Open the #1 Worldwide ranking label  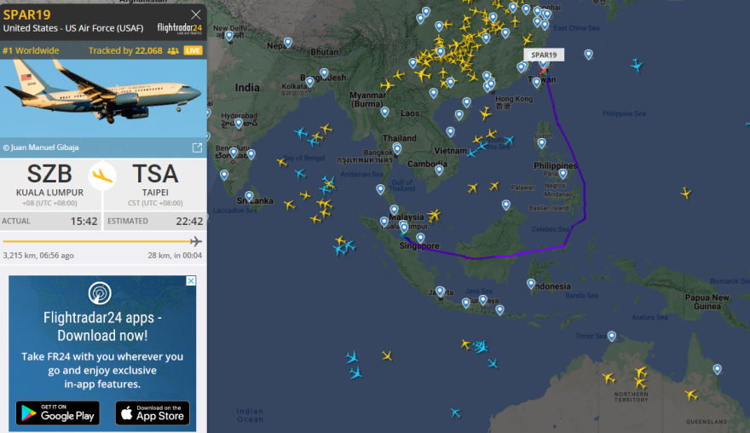(32, 51)
